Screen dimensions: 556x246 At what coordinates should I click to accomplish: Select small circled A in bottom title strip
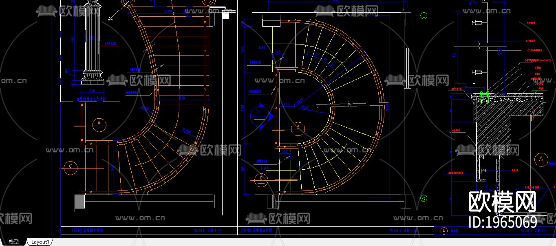(444, 230)
